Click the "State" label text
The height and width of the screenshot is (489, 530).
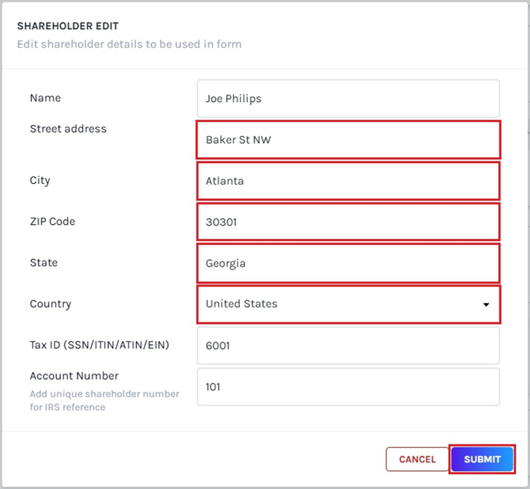point(43,263)
